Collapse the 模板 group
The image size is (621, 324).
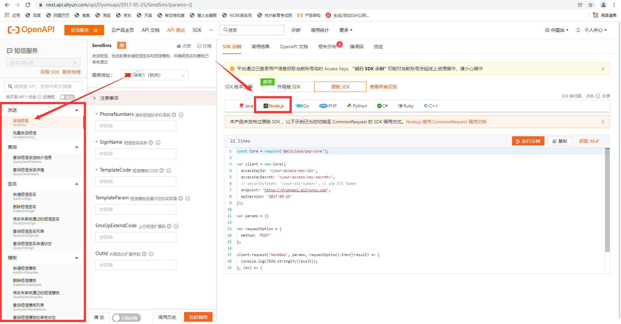(77, 258)
